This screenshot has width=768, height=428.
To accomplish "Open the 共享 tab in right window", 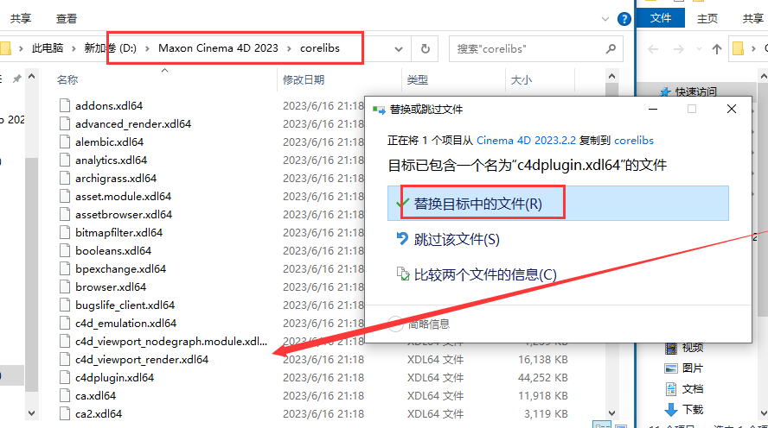I will click(752, 19).
